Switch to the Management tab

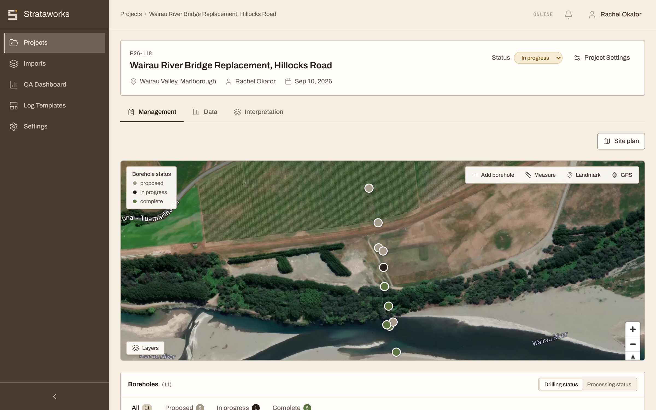[152, 112]
